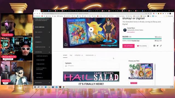Open Finances under Dashboard
The image size is (175, 98).
pyautogui.click(x=39, y=73)
